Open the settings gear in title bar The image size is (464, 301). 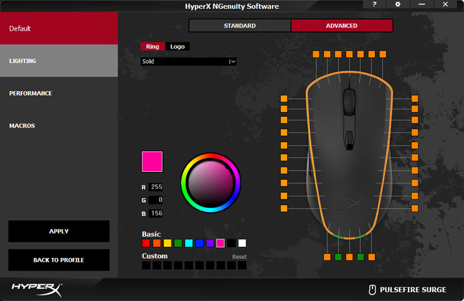[x=398, y=5]
